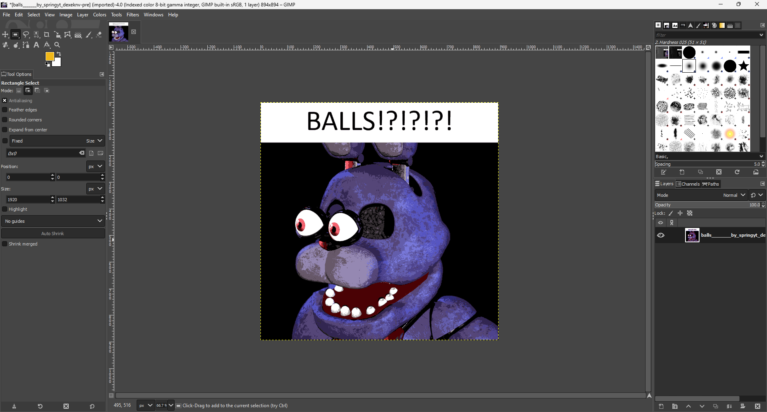
Task: Open the Filters menu
Action: tap(133, 15)
